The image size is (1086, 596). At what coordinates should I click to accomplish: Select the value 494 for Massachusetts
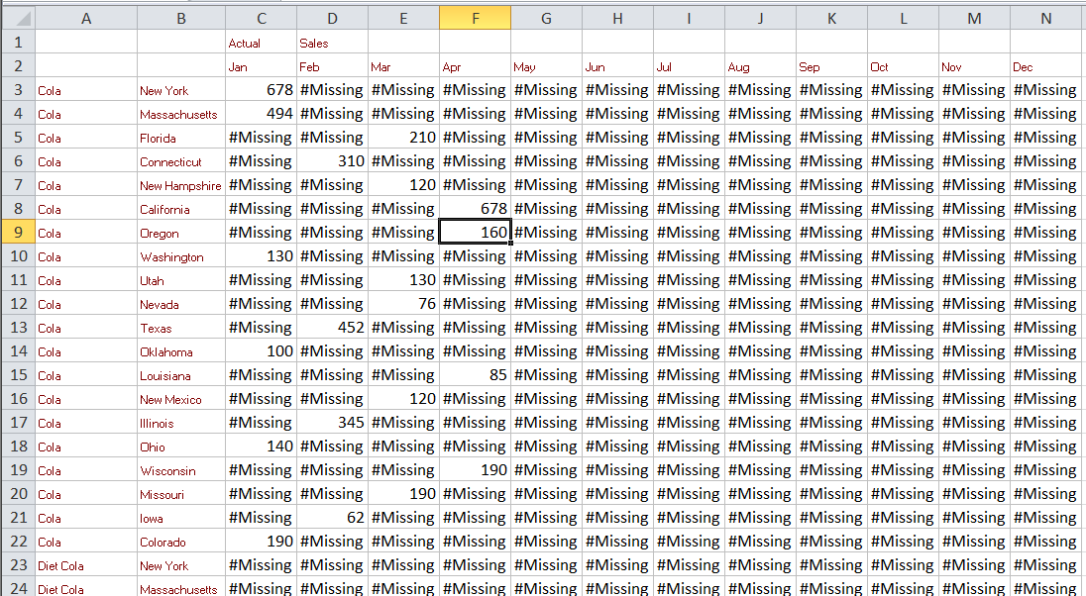(x=262, y=114)
